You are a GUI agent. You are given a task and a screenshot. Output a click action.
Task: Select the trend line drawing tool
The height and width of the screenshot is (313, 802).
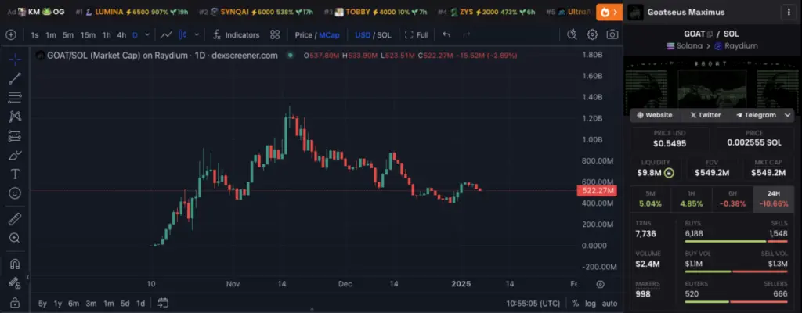(15, 78)
